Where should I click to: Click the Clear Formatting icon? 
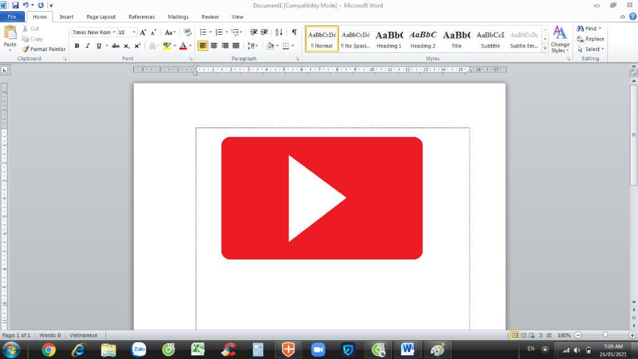(187, 32)
